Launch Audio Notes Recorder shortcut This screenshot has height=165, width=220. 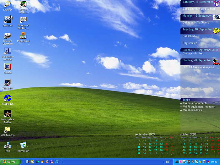pyautogui.click(x=8, y=54)
